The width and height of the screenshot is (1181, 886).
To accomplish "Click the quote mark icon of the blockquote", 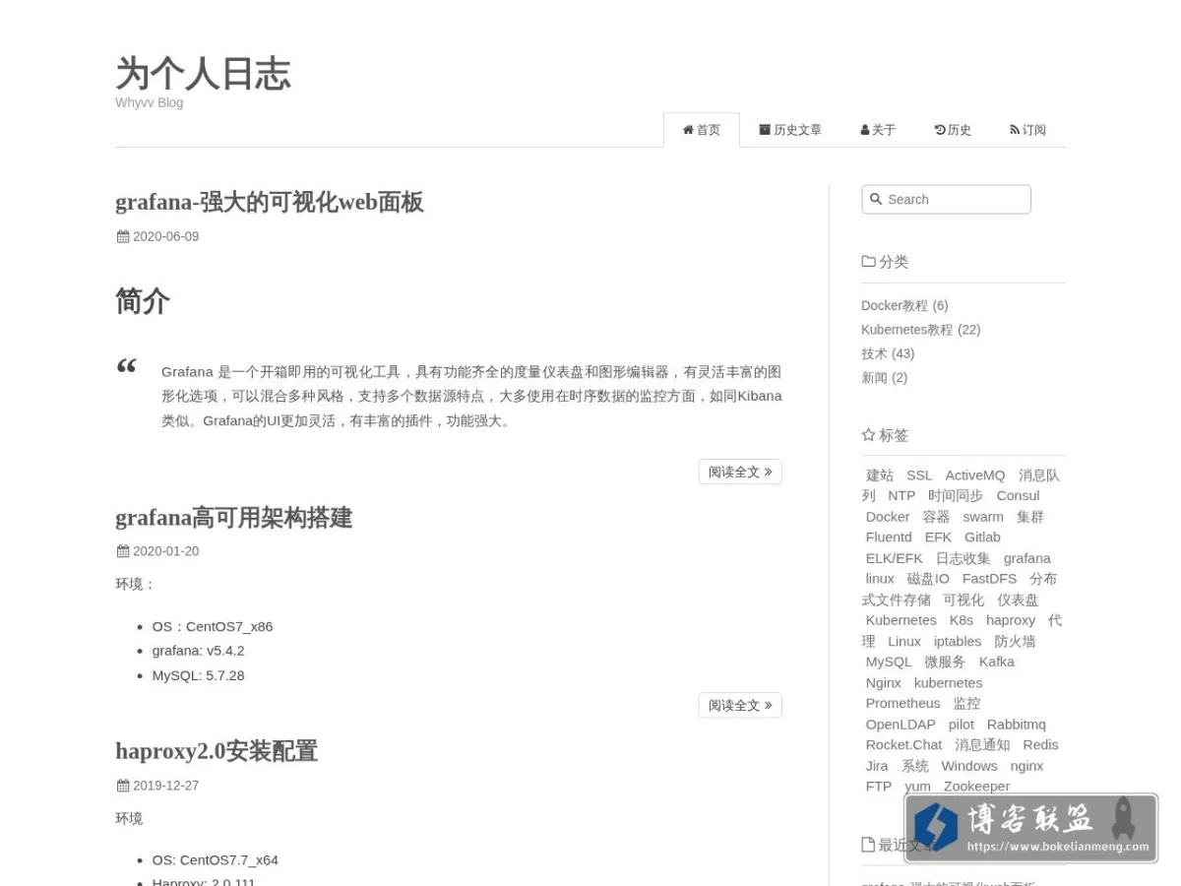I will (x=126, y=368).
